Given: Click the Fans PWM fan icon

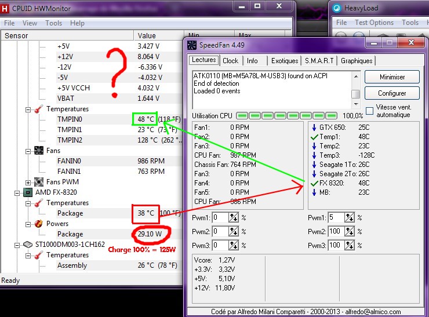Looking at the screenshot, I should pos(39,182).
